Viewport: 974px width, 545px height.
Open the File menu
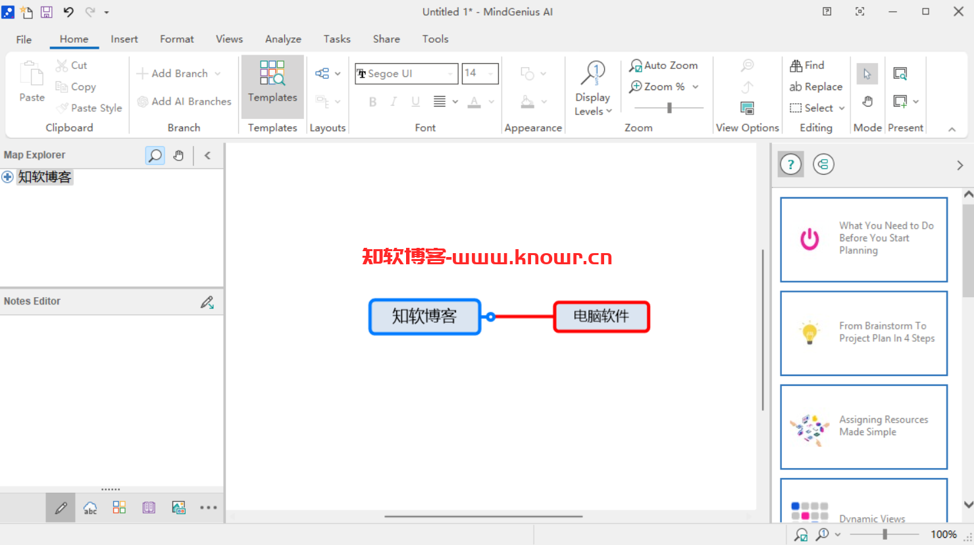point(24,39)
